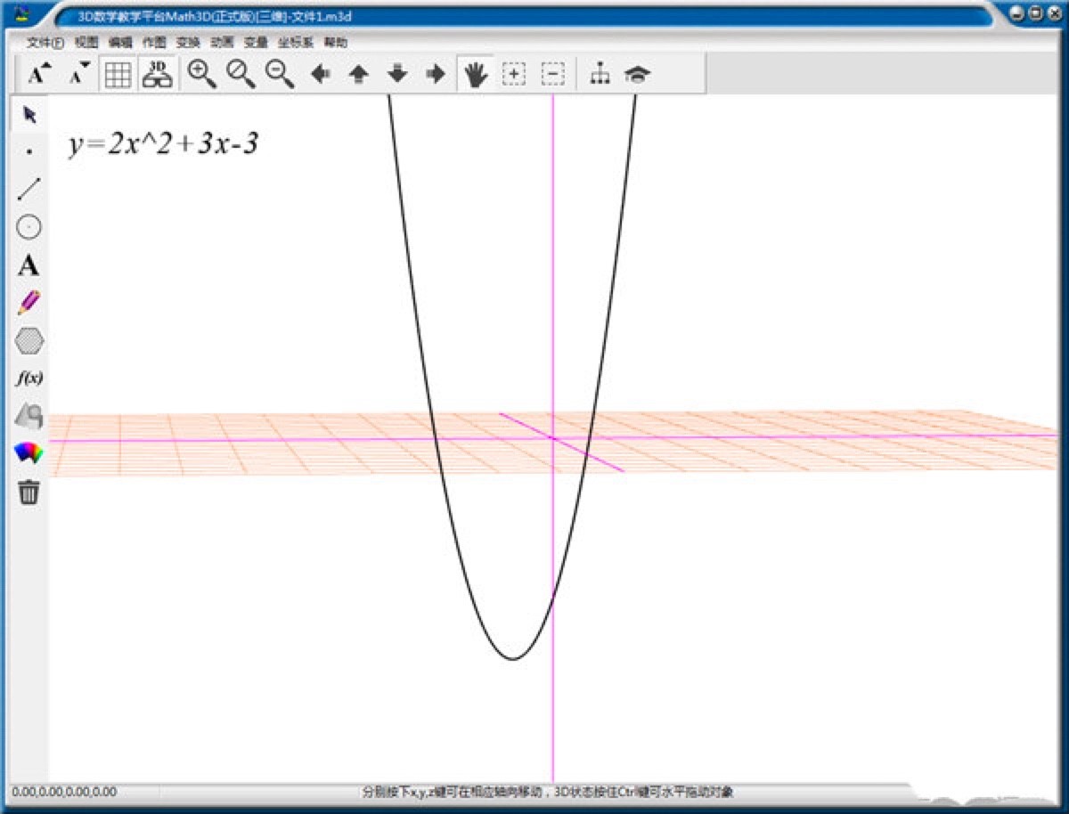
Task: Click the equation label y=2x^2+3x-3
Action: tap(163, 144)
